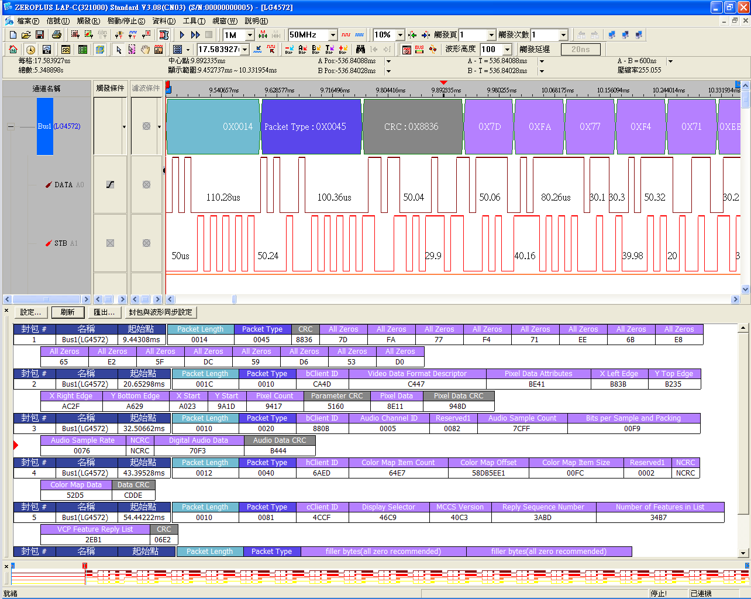
Task: Click the repetitive run double-arrow icon
Action: pyautogui.click(x=195, y=35)
